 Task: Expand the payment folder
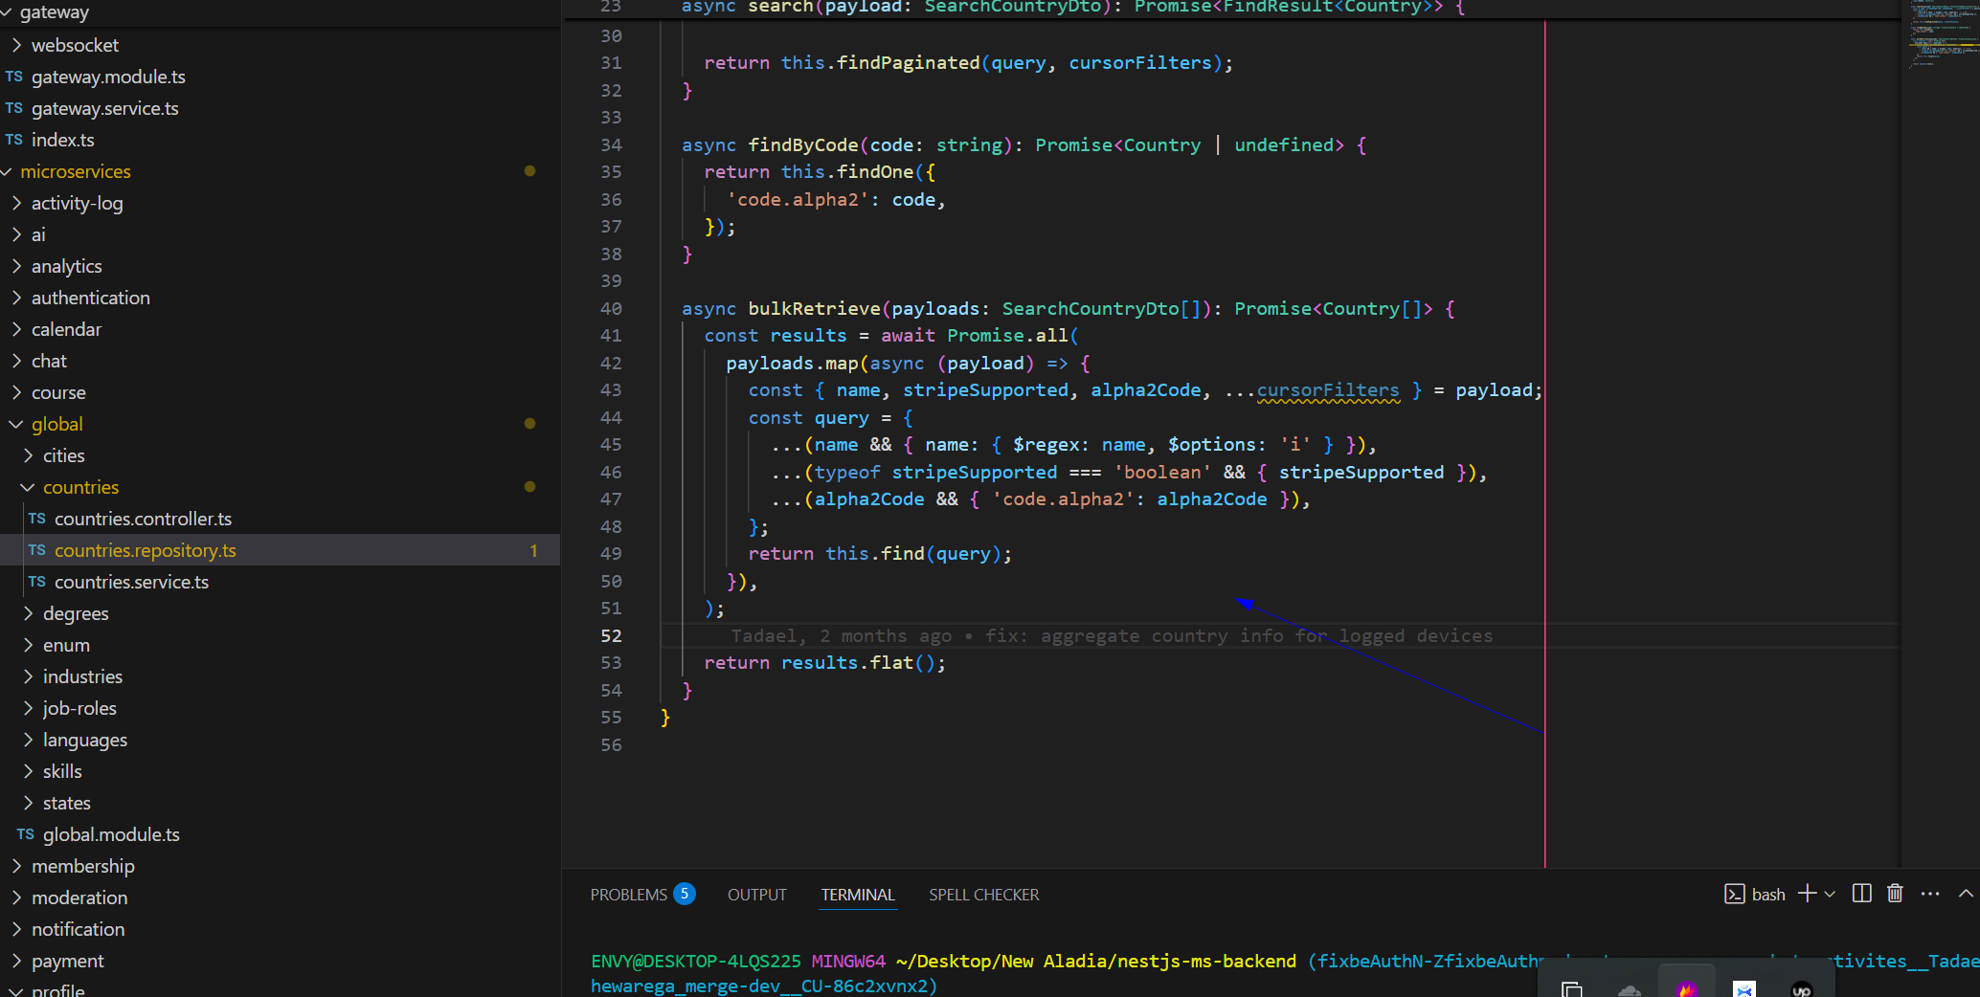67,961
